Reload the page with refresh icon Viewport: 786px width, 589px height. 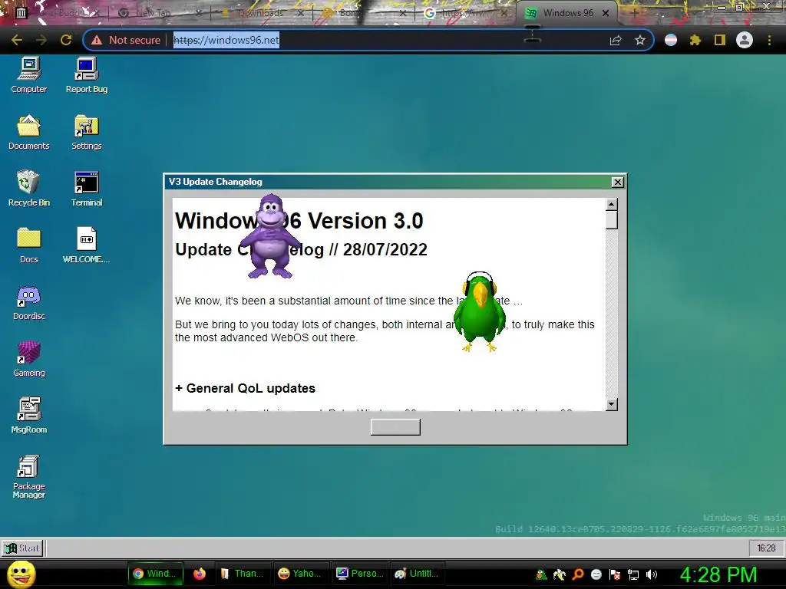66,40
